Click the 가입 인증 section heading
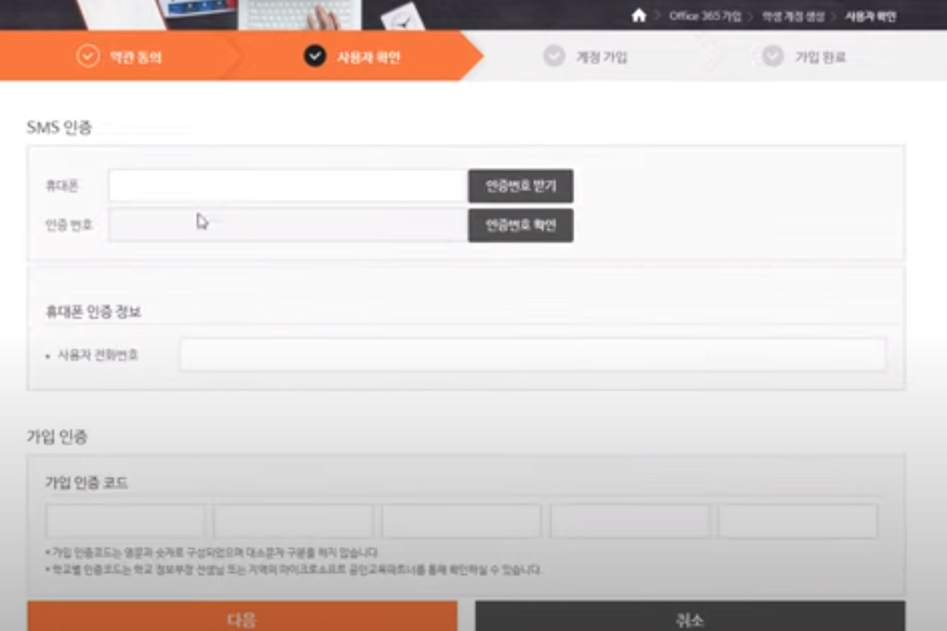This screenshot has width=947, height=631. (57, 437)
